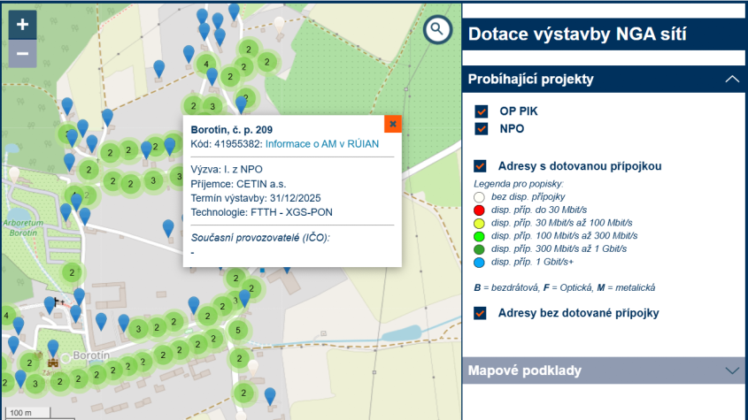The width and height of the screenshot is (748, 420).
Task: Zoom in on the map
Action: click(22, 24)
